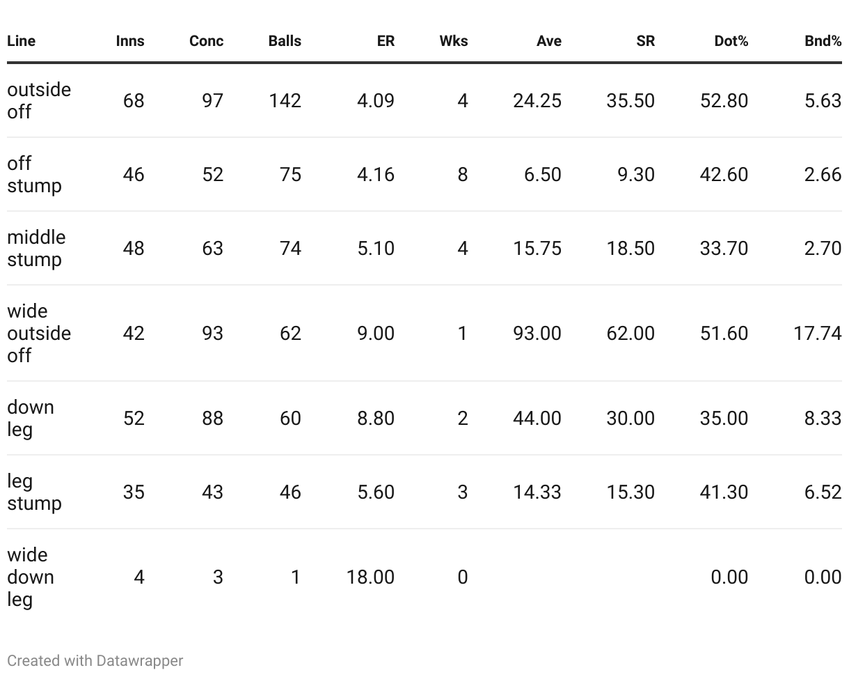This screenshot has width=849, height=677.
Task: Sort by the Inns column header
Action: pyautogui.click(x=130, y=41)
